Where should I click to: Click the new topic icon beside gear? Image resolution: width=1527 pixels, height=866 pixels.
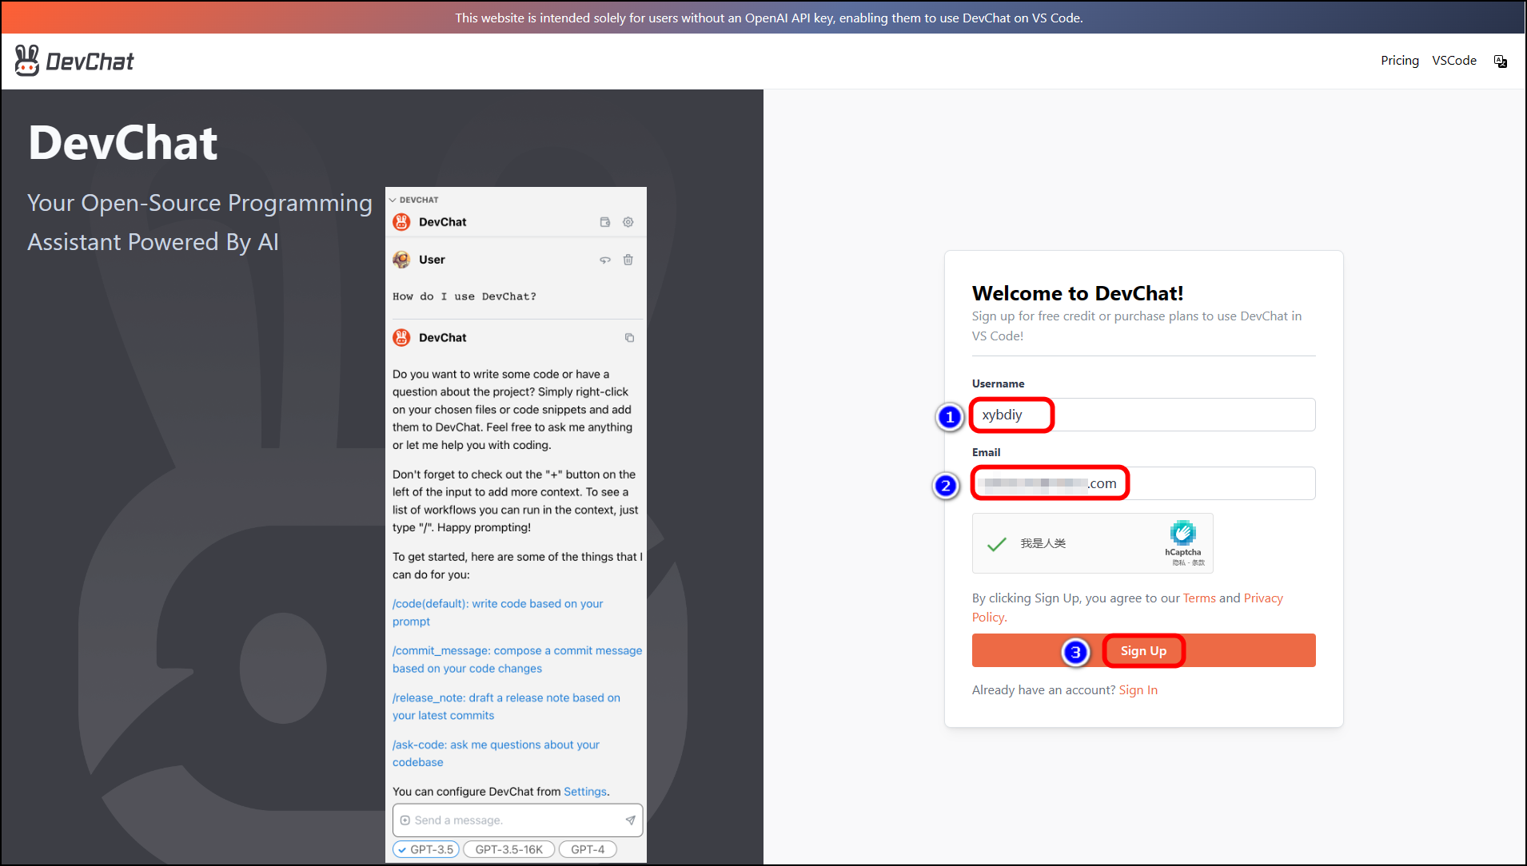(x=605, y=222)
